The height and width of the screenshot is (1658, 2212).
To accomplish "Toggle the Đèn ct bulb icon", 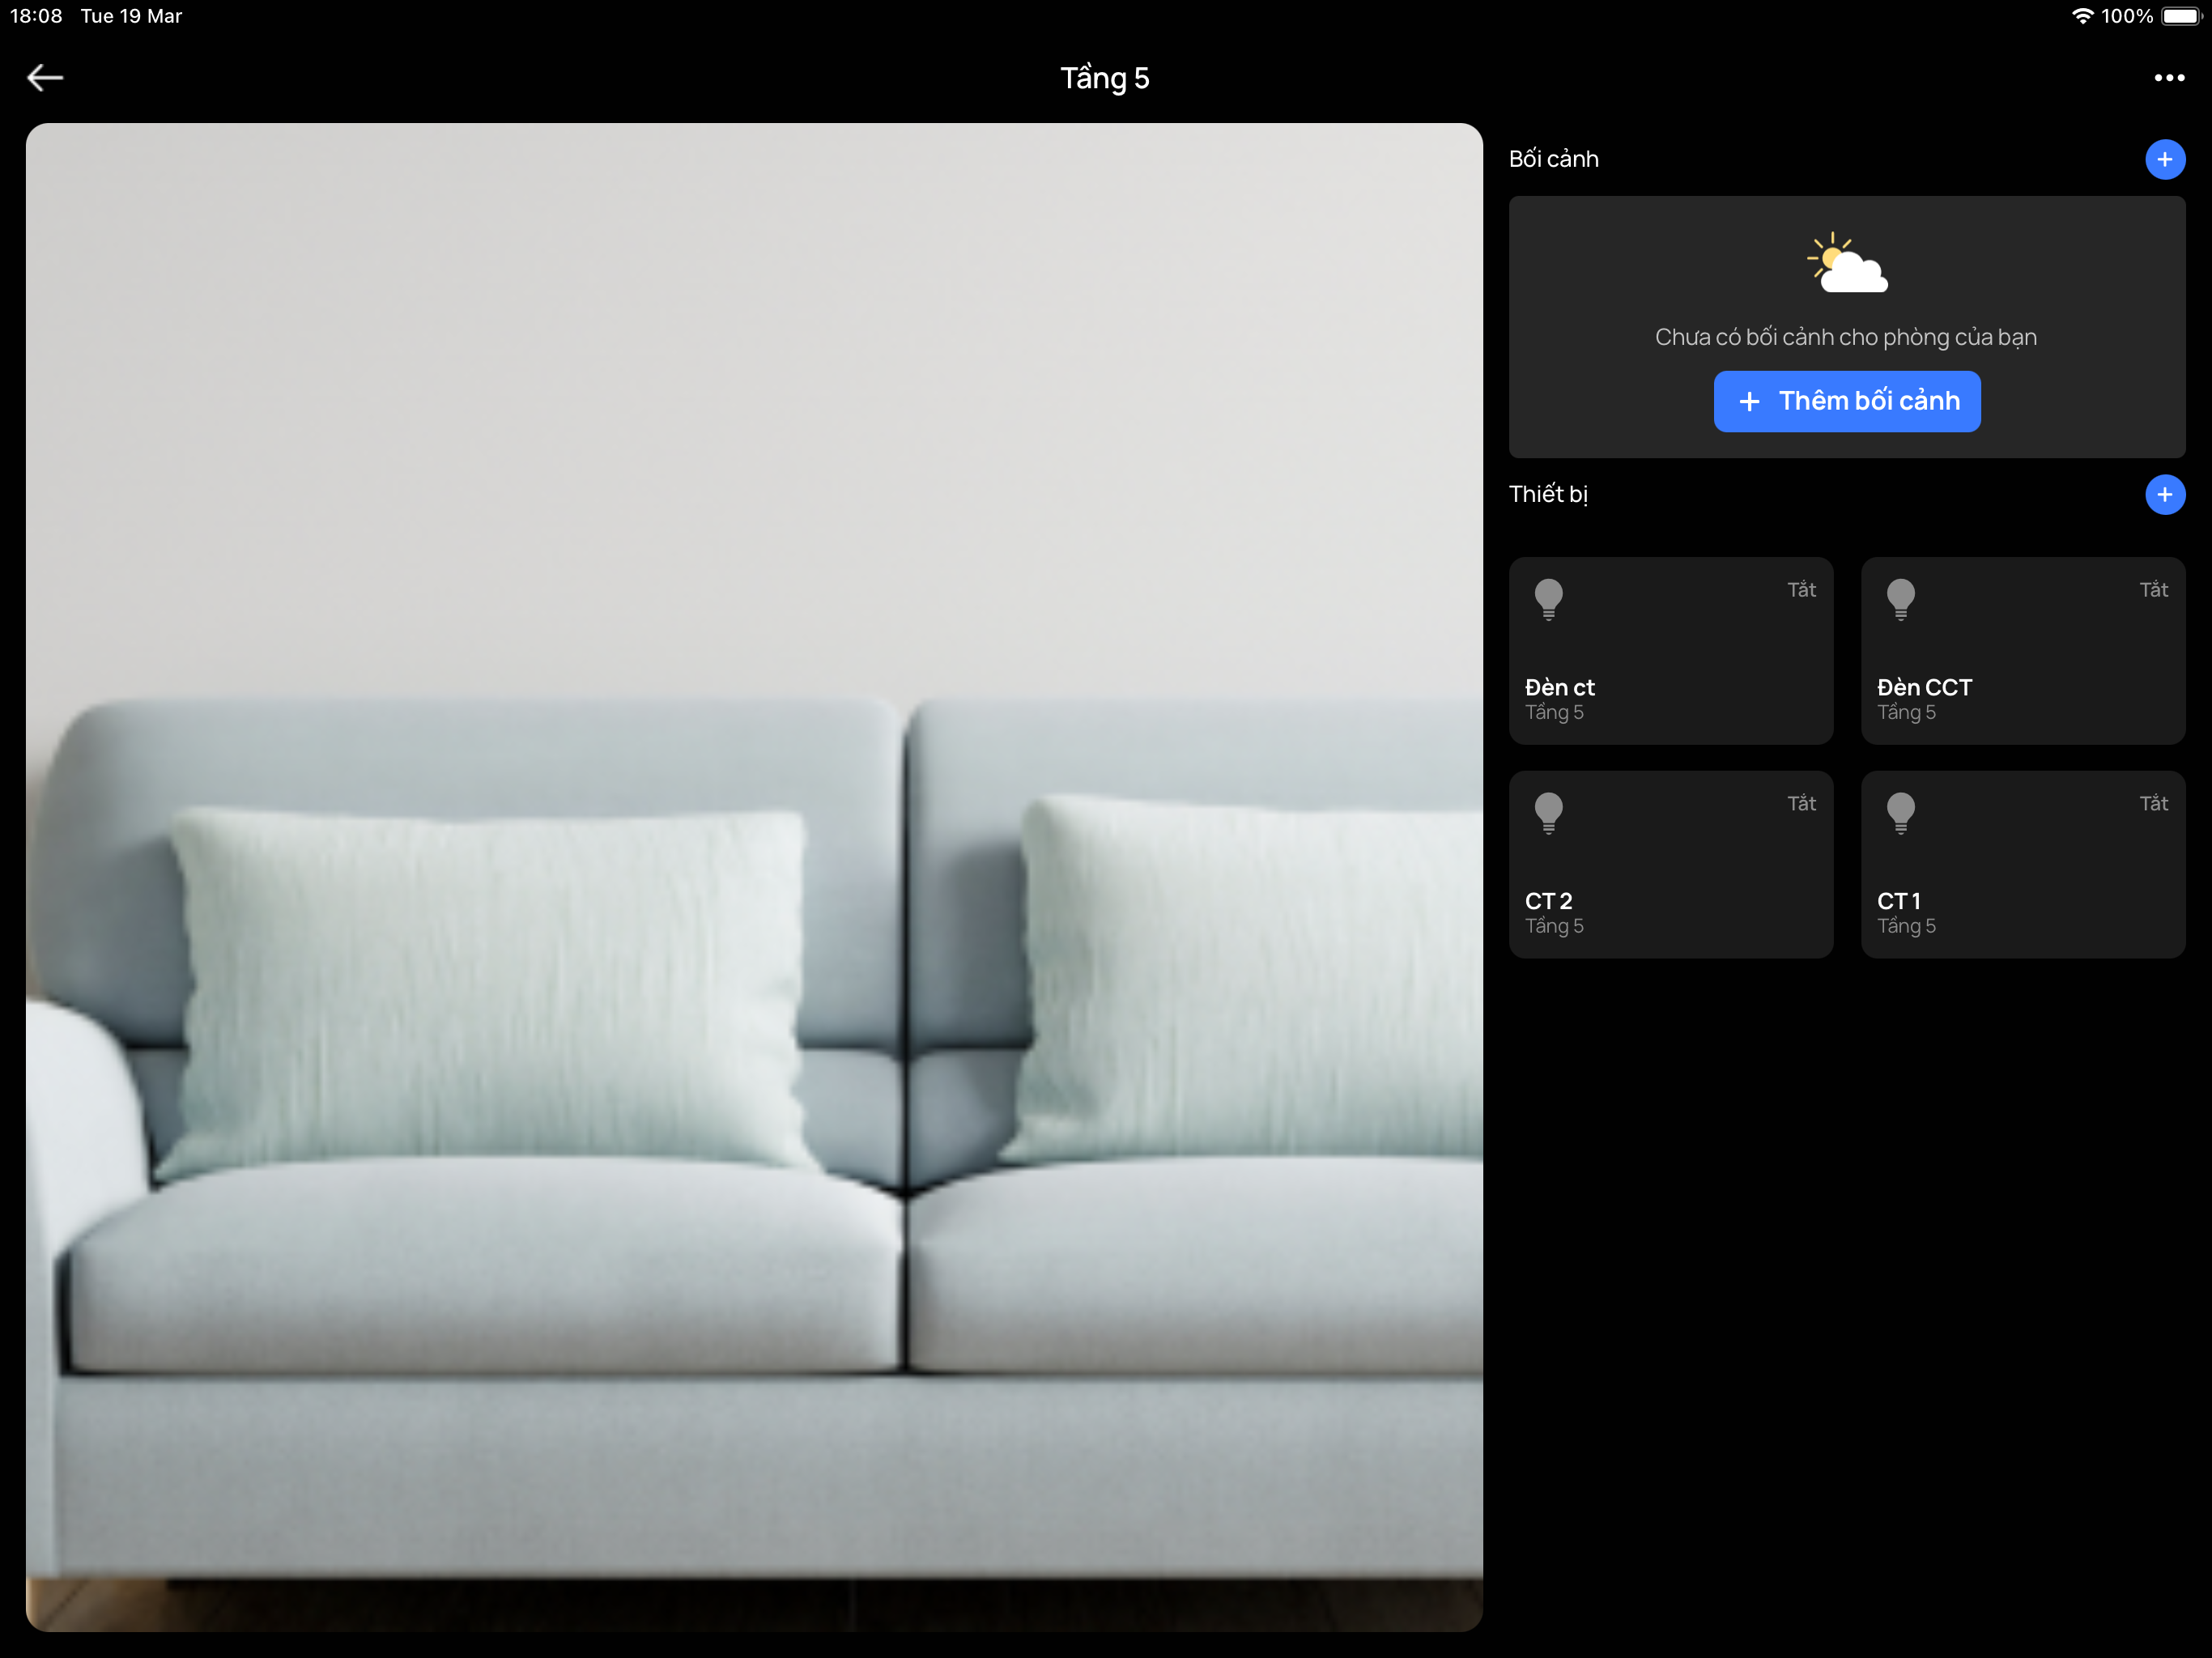I will coord(1548,599).
